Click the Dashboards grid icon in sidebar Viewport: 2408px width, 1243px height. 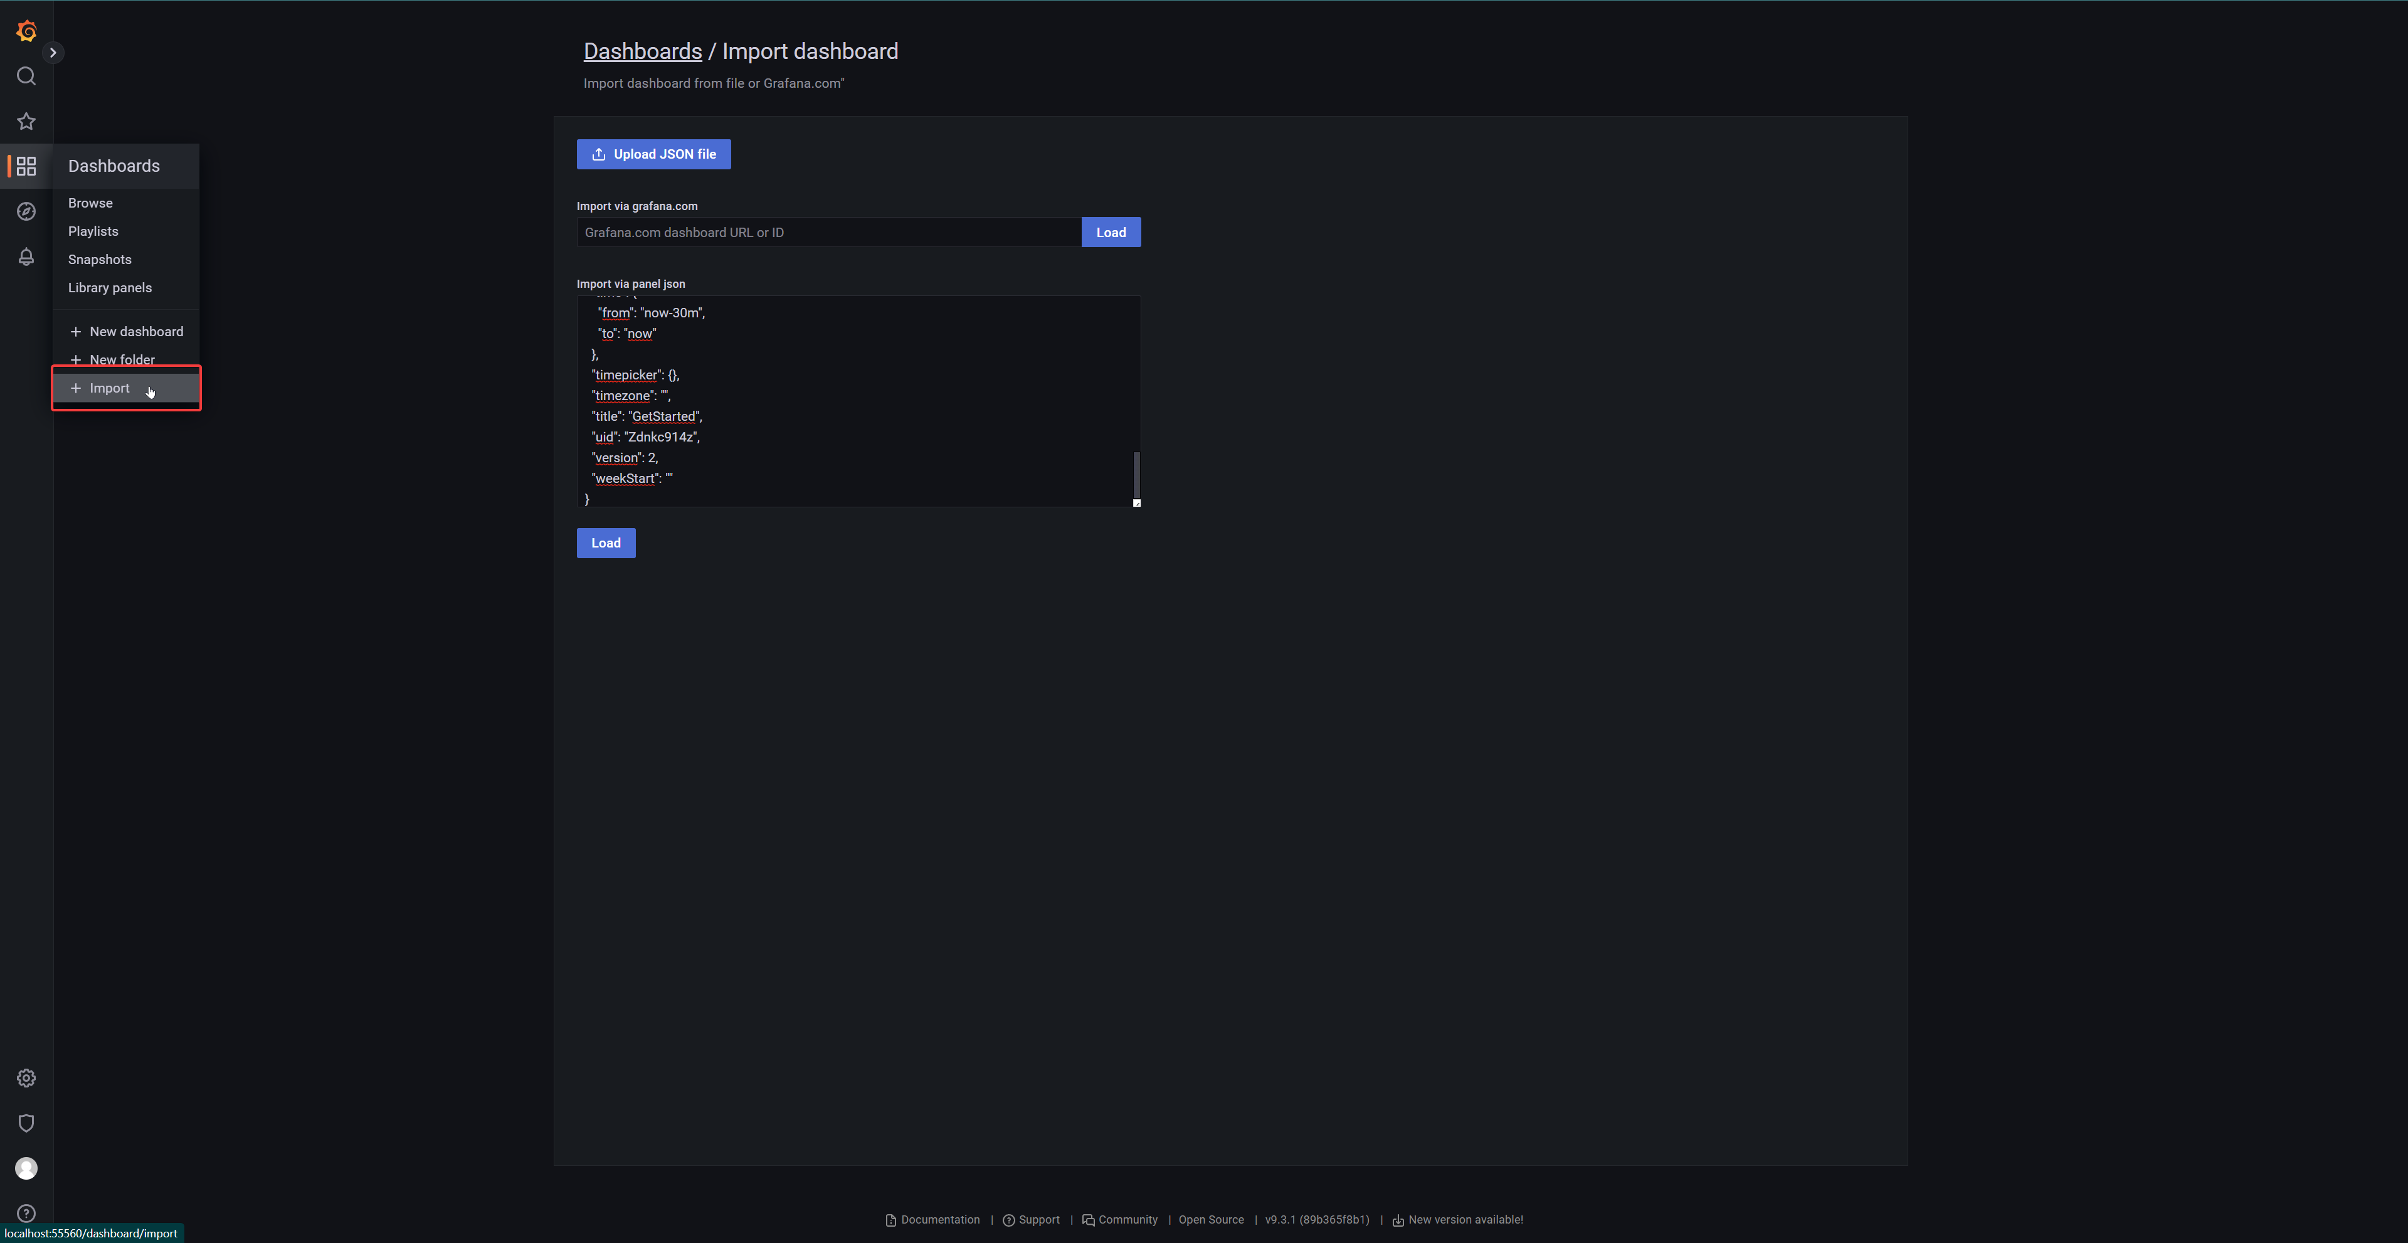26,166
